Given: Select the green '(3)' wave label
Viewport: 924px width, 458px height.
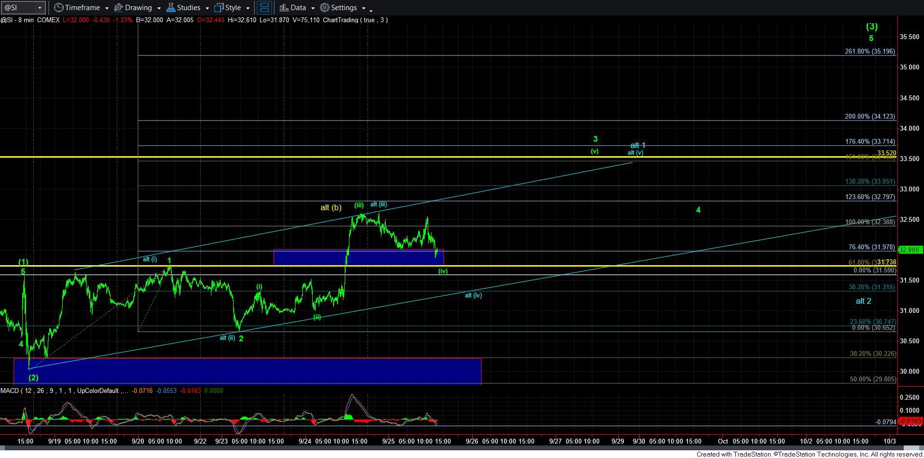Looking at the screenshot, I should (x=871, y=27).
